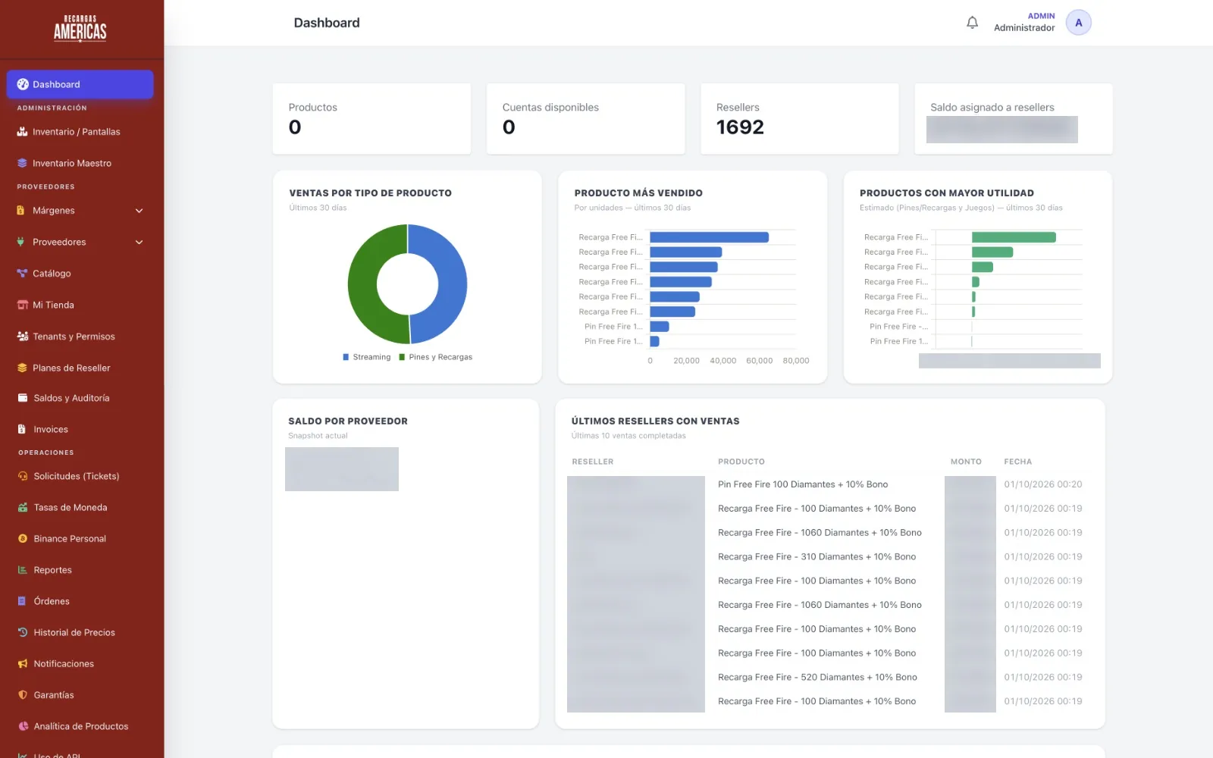Image resolution: width=1213 pixels, height=758 pixels.
Task: Click the RESELLER column header
Action: tap(593, 462)
